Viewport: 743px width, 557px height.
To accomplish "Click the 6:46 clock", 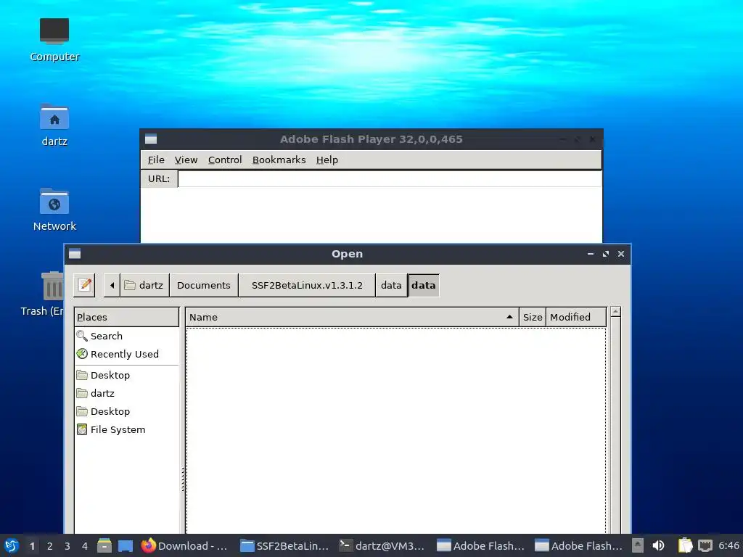I will click(x=728, y=545).
